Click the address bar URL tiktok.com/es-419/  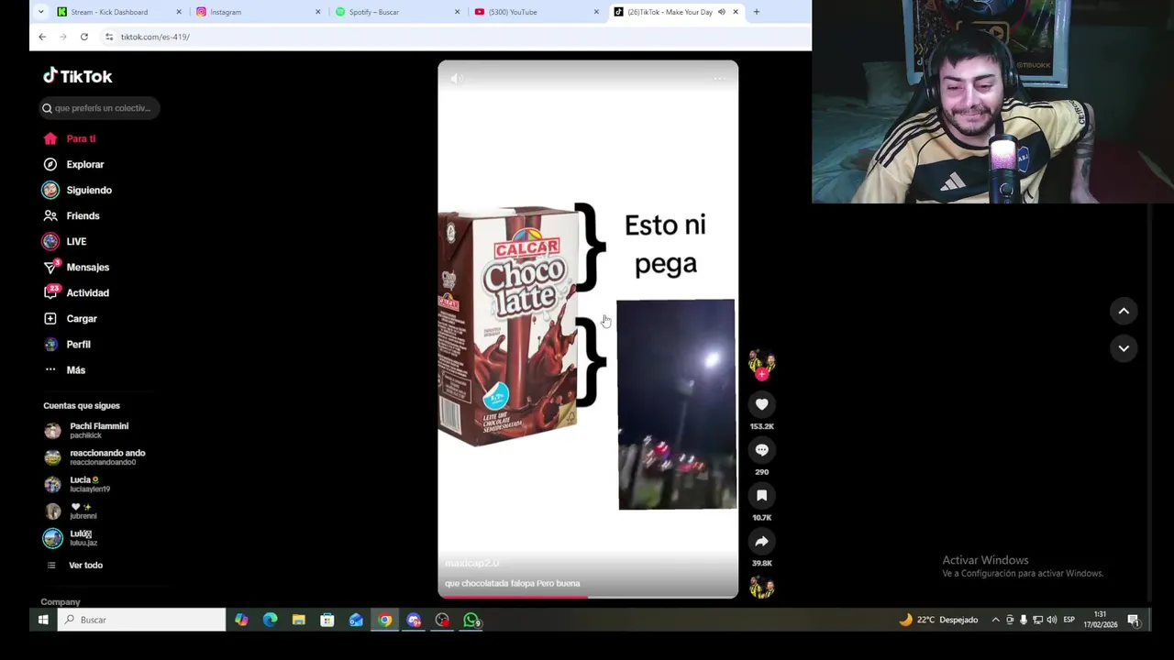pos(155,37)
